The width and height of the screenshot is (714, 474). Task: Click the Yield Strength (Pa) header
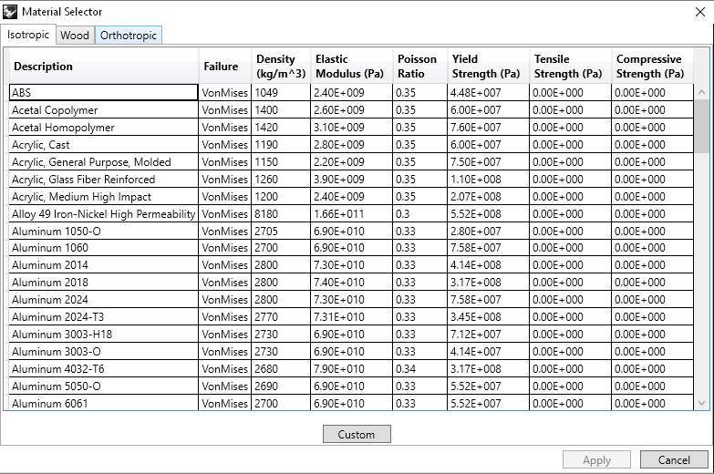click(488, 66)
